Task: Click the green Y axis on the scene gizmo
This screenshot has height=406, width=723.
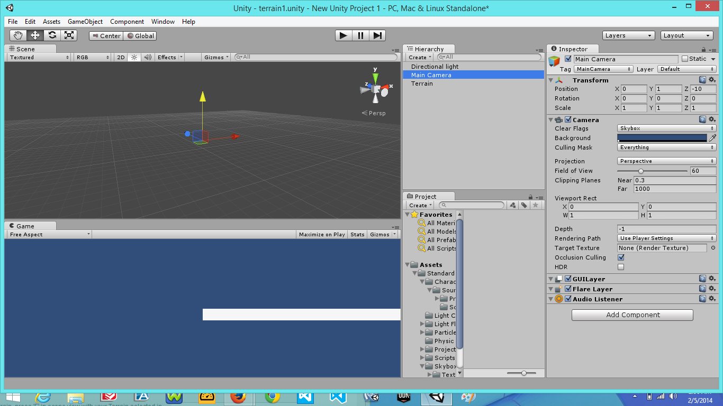Action: tap(375, 78)
